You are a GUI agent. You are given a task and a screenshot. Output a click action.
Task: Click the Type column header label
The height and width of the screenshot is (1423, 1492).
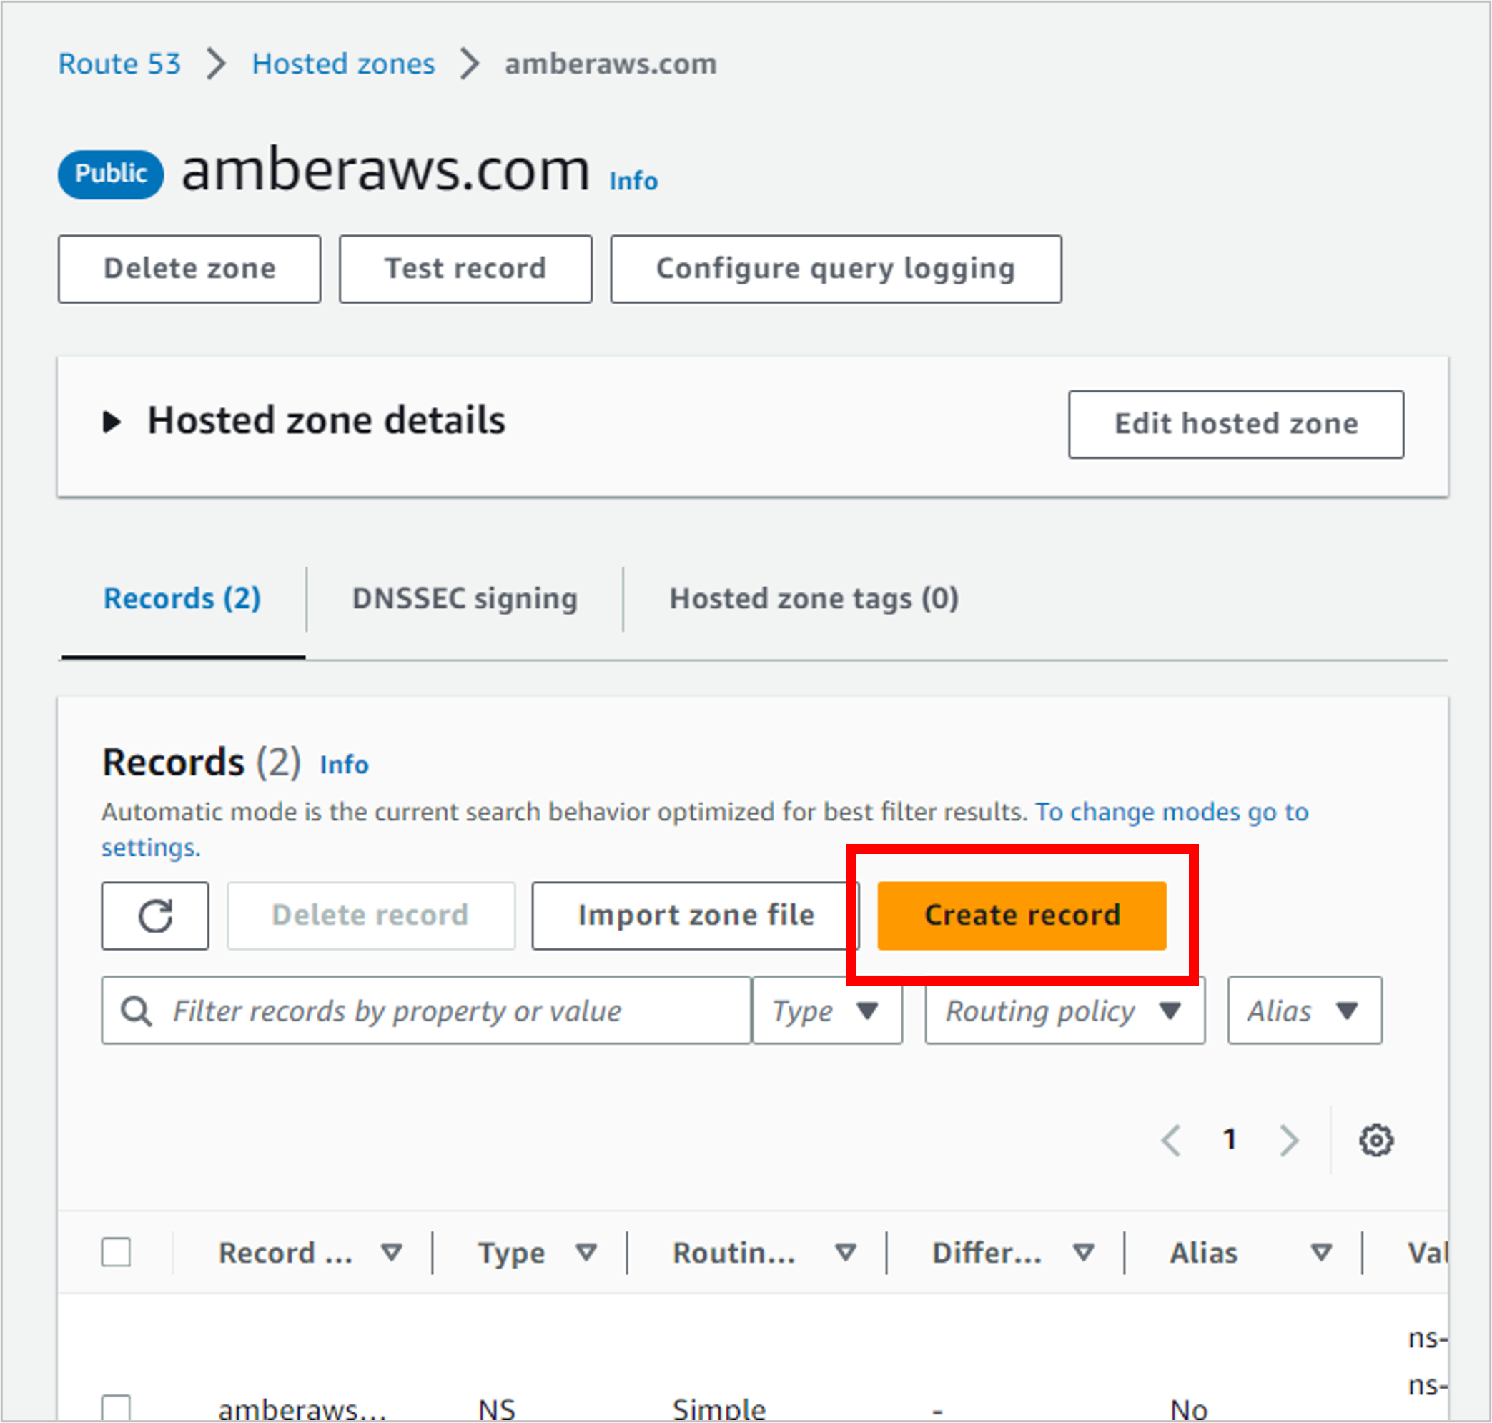(510, 1253)
